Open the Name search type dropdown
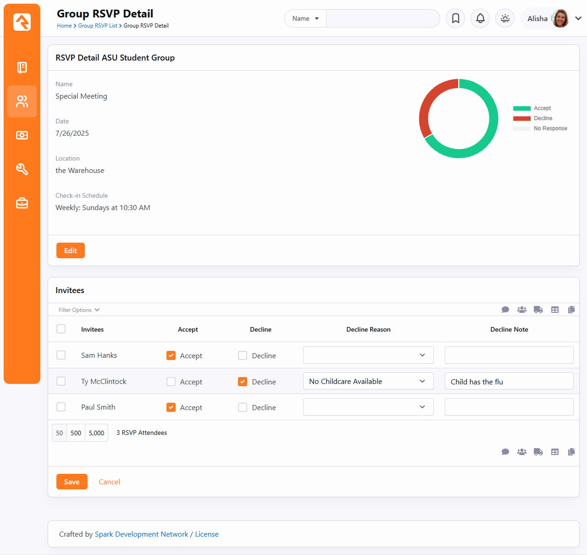The width and height of the screenshot is (587, 555). 305,18
